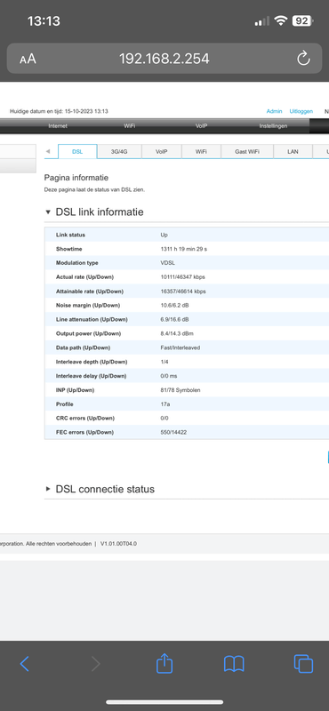
Task: Click the Interleave delay (Up/Down) label
Action: tap(91, 376)
